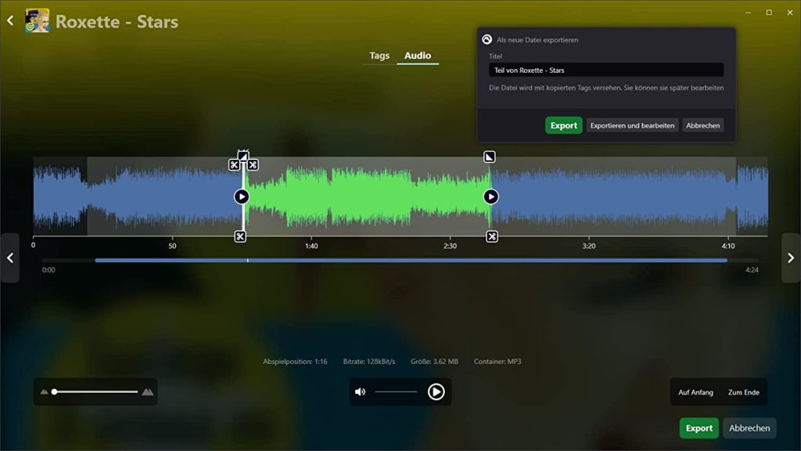Select the Audio tab
The width and height of the screenshot is (801, 451).
[418, 56]
